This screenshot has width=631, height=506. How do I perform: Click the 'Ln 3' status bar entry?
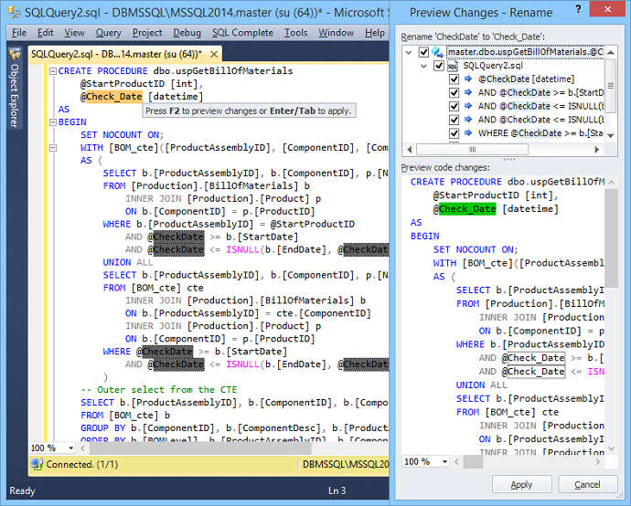point(337,490)
